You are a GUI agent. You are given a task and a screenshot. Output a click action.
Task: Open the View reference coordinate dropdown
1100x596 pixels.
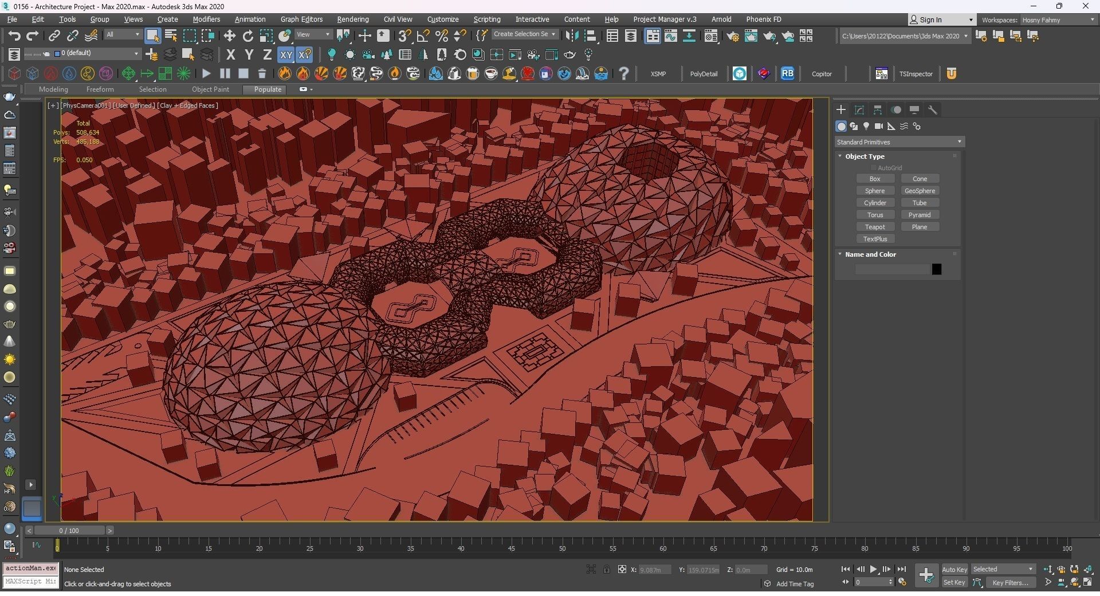click(x=313, y=34)
